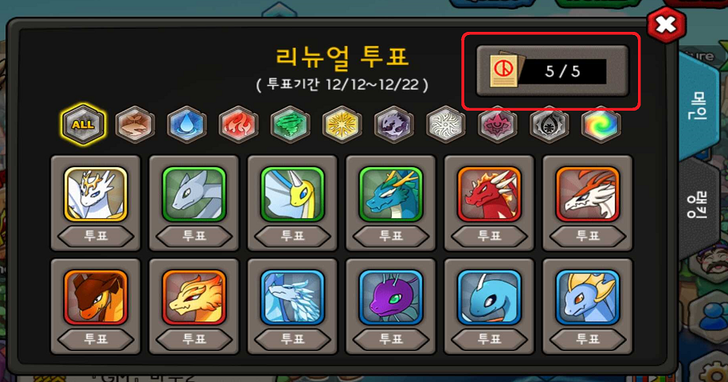Filter by the purple dragon dark element
This screenshot has width=728, height=382.
[x=393, y=125]
